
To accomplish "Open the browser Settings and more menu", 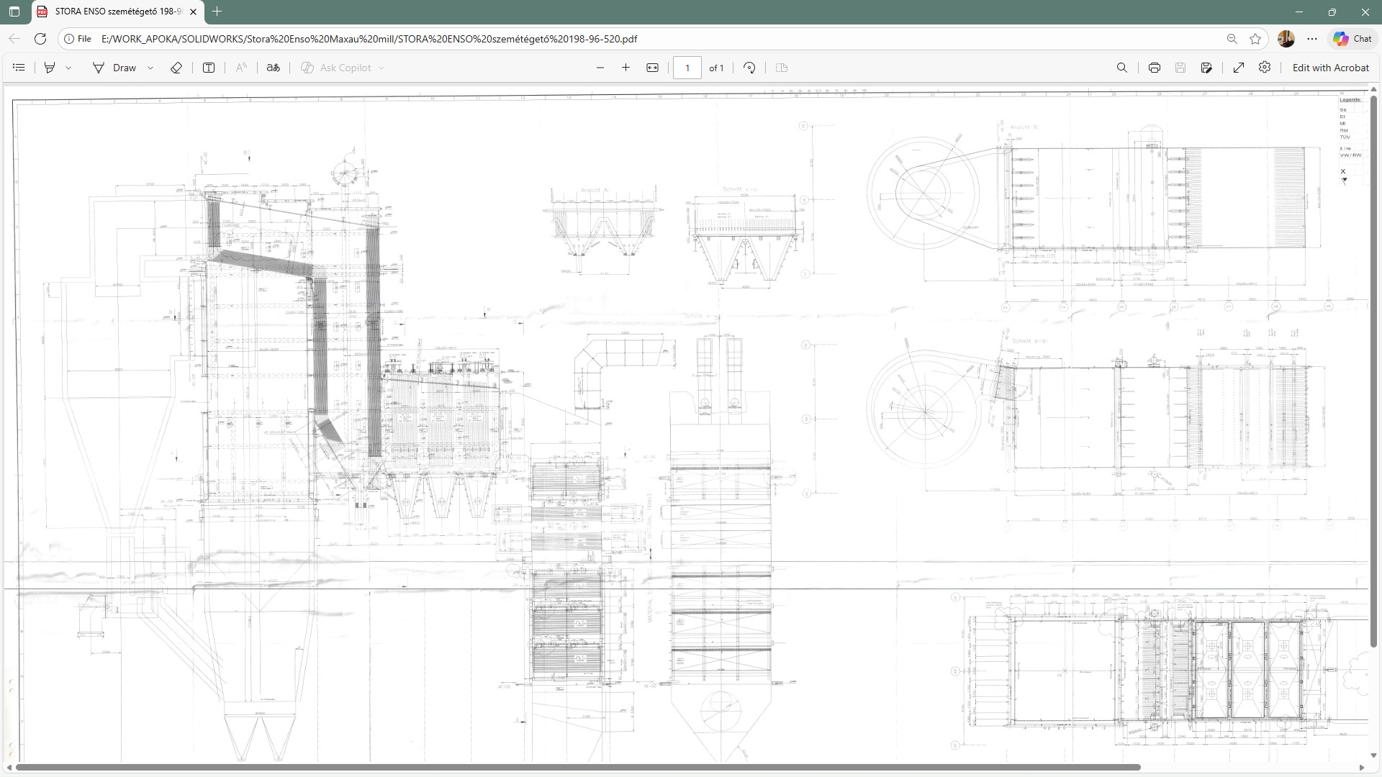I will click(1312, 39).
